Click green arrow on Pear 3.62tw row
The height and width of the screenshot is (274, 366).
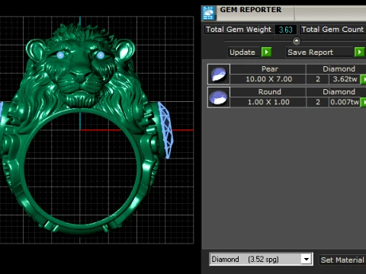[x=364, y=79]
